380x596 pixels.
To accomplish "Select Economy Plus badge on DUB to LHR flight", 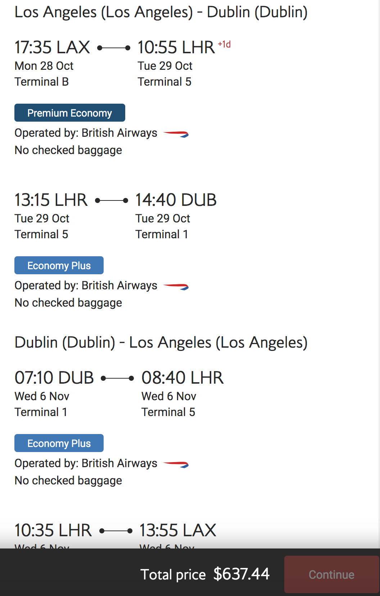I will [59, 443].
